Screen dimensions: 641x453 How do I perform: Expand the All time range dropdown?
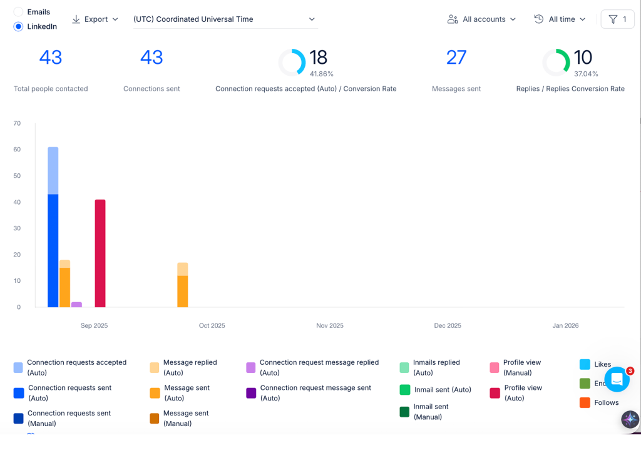pos(560,19)
